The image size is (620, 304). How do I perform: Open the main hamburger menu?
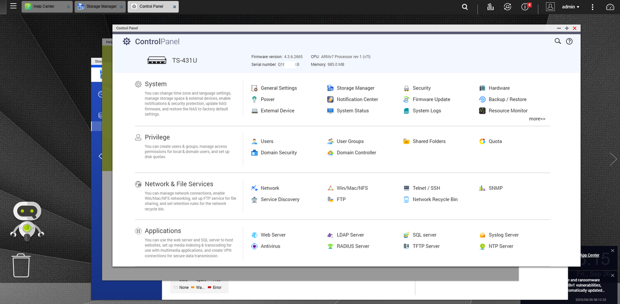[x=13, y=7]
